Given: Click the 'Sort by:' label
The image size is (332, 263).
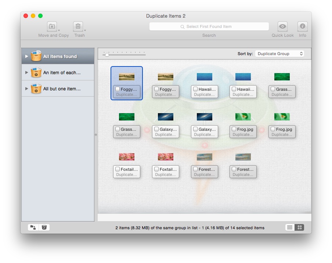Looking at the screenshot, I should [245, 54].
